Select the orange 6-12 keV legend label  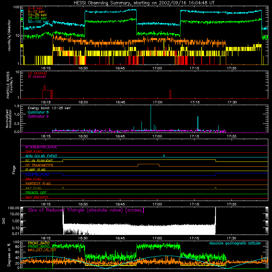36,12
